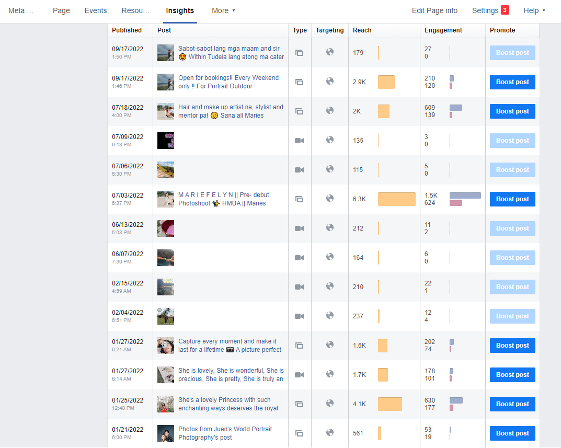Viewport: 561px width, 448px height.
Task: Click the Edit Page info link
Action: coord(434,11)
